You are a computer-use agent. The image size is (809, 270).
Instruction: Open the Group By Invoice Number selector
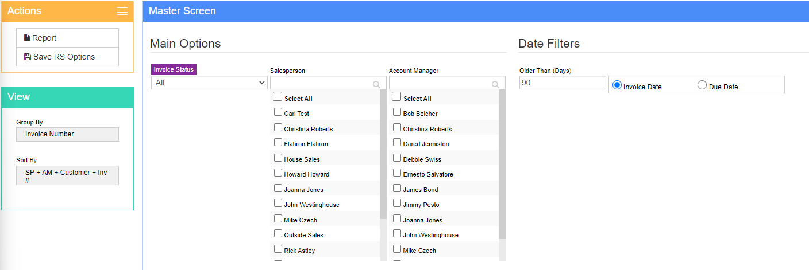point(68,134)
